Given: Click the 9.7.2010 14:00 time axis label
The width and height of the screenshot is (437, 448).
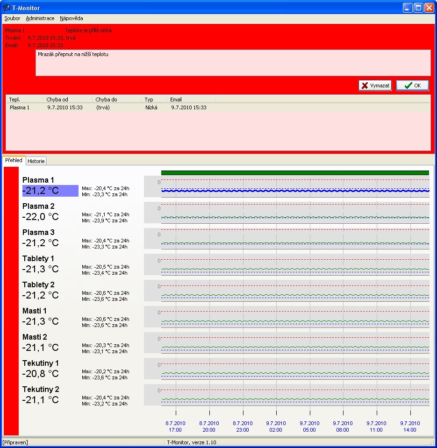Looking at the screenshot, I should tap(410, 427).
